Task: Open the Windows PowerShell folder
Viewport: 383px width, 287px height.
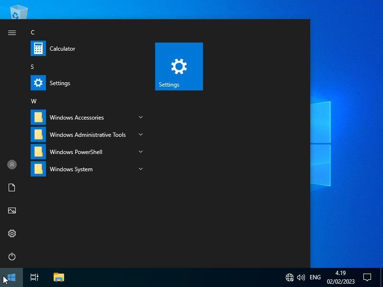Action: [x=87, y=152]
